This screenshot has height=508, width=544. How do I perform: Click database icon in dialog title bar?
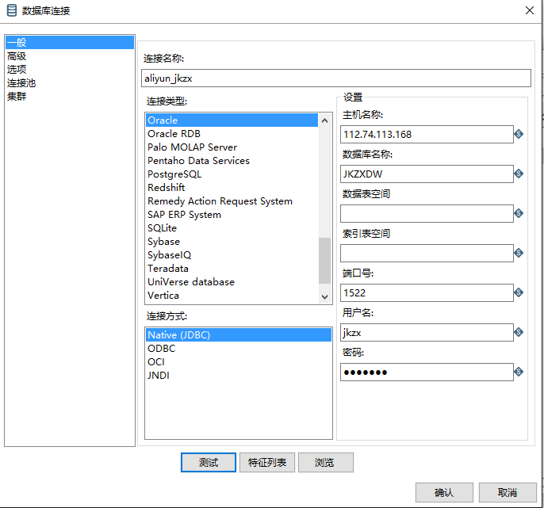click(12, 10)
